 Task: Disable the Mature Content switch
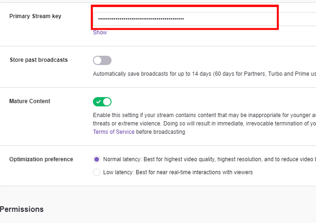tap(102, 102)
